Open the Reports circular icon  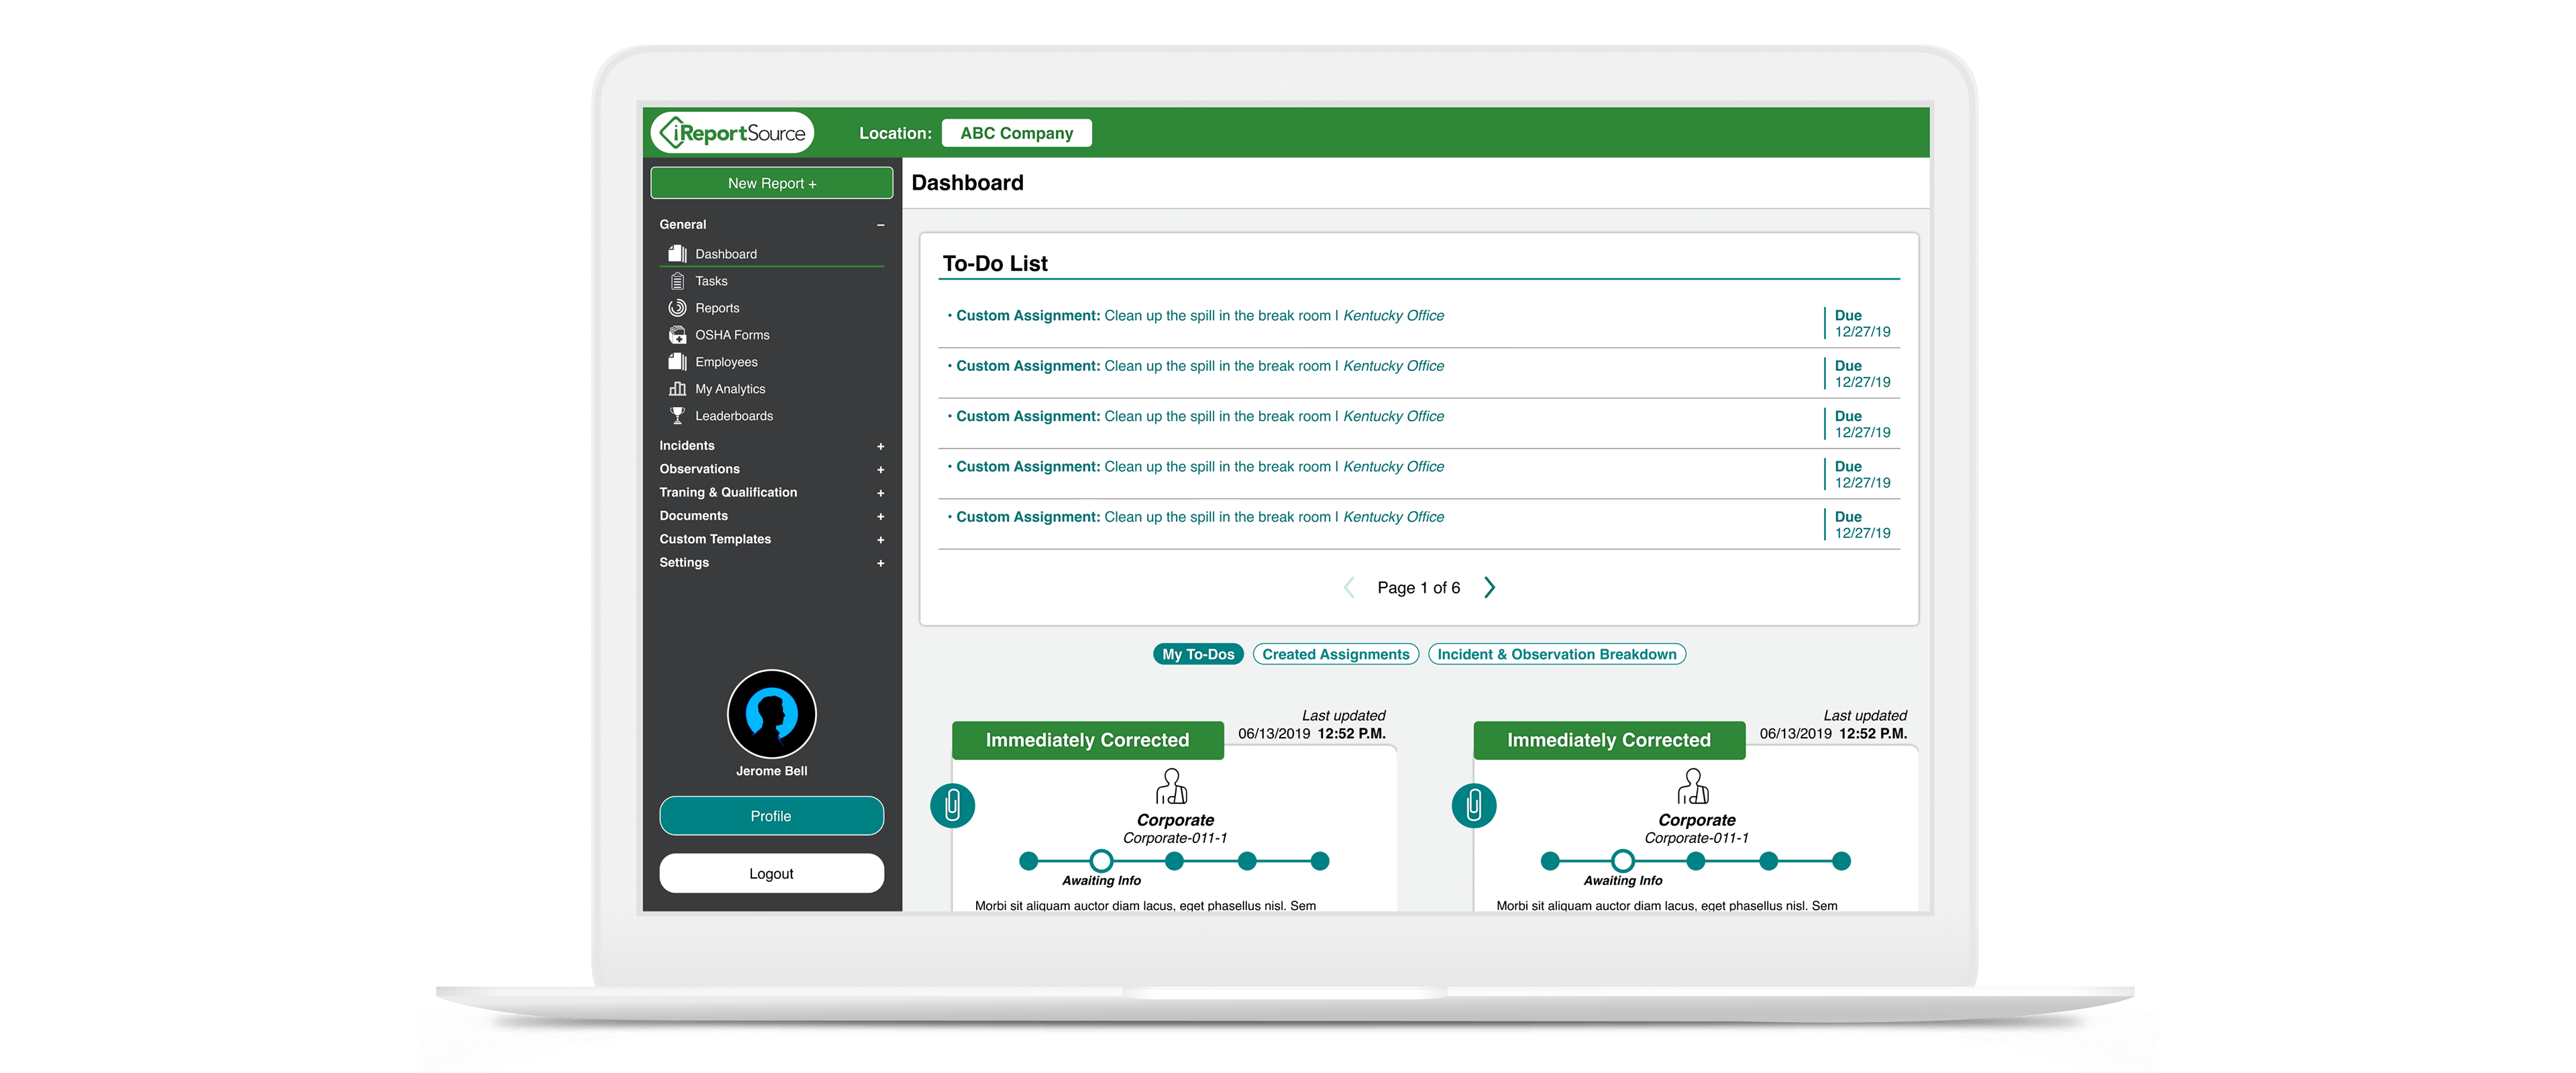677,308
